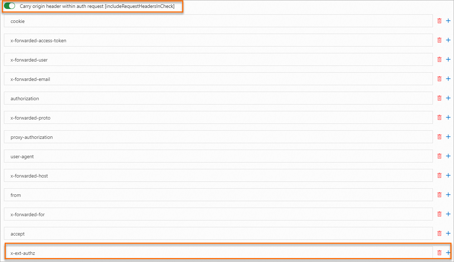Delete the from header row
This screenshot has height=262, width=454.
click(439, 195)
